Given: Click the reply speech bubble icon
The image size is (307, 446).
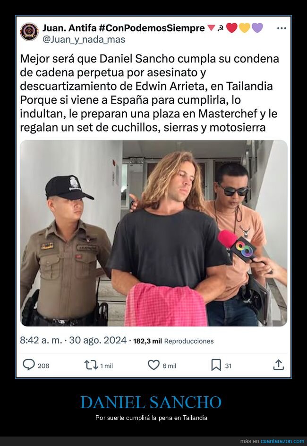Looking at the screenshot, I should coord(29,365).
